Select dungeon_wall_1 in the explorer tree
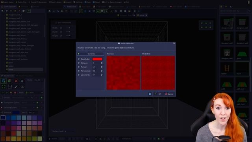Screen dimensions: 252x142 pos(15,15)
